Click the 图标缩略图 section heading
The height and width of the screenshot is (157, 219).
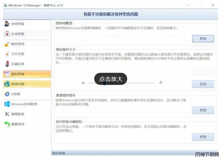pyautogui.click(x=64, y=23)
